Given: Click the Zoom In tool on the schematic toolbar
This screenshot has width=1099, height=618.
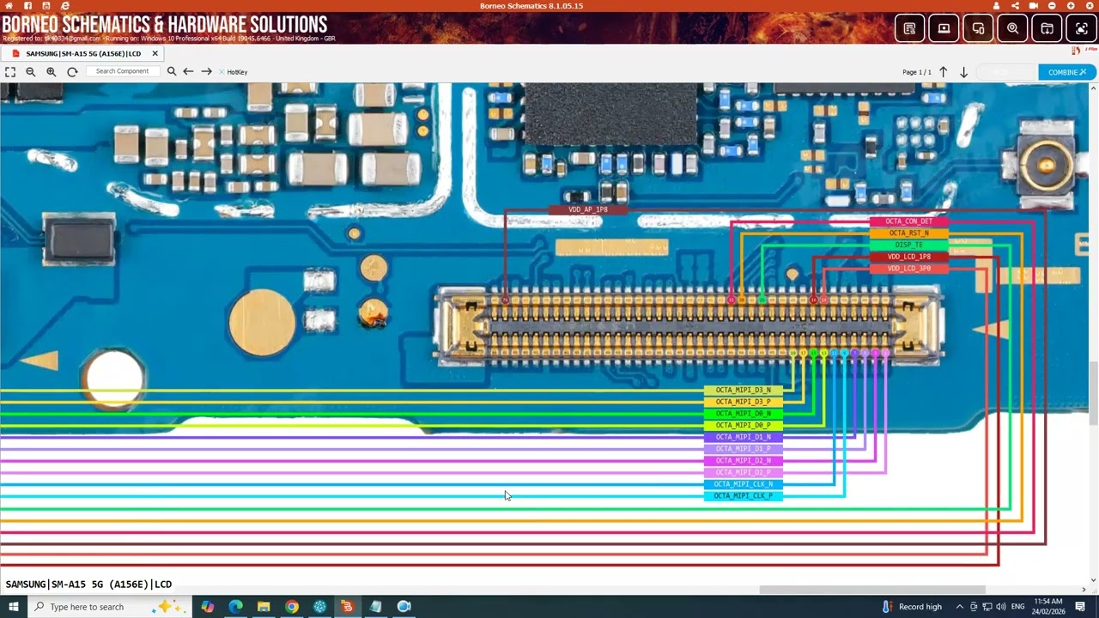Looking at the screenshot, I should click(51, 71).
